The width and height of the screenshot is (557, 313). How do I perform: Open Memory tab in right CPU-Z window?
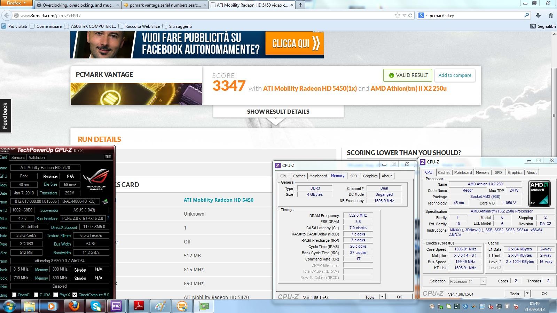click(482, 172)
